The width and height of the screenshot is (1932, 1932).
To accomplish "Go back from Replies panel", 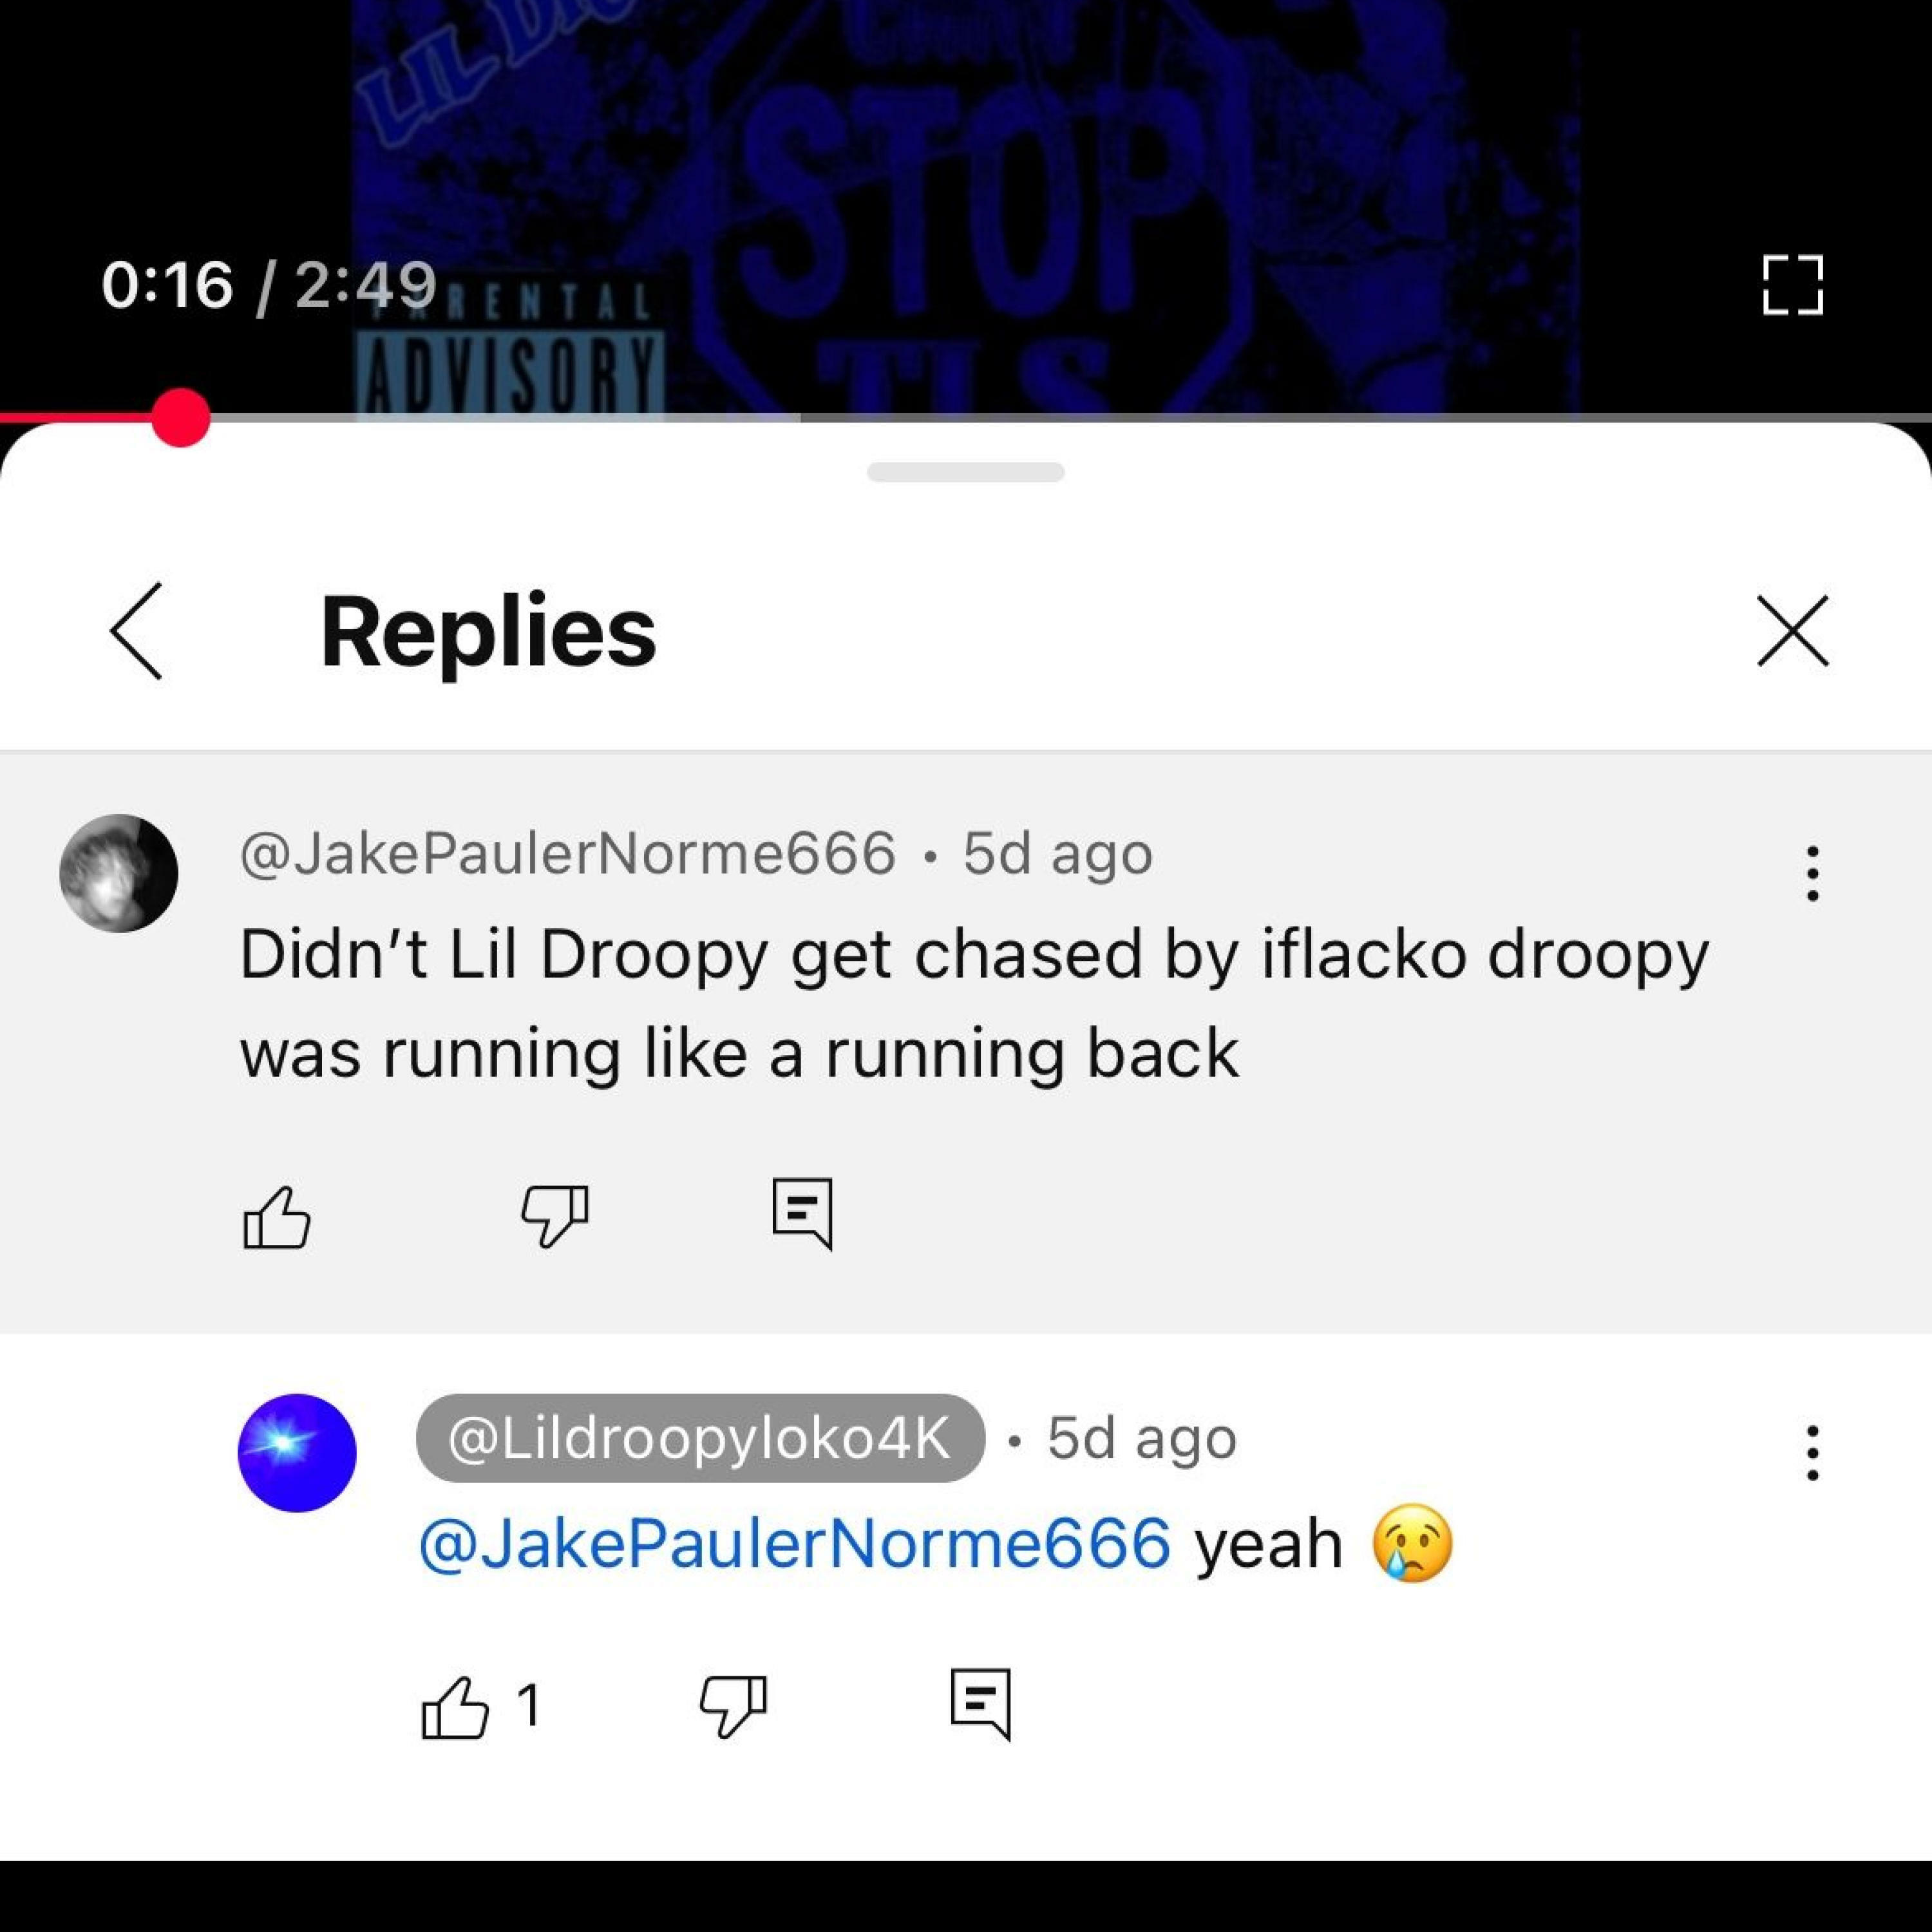I will tap(136, 631).
